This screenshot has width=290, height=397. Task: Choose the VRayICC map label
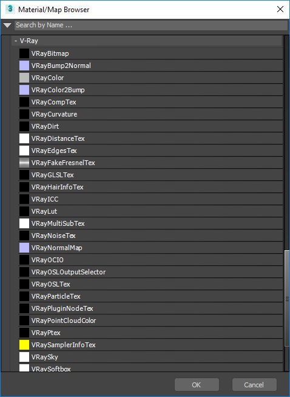[45, 199]
